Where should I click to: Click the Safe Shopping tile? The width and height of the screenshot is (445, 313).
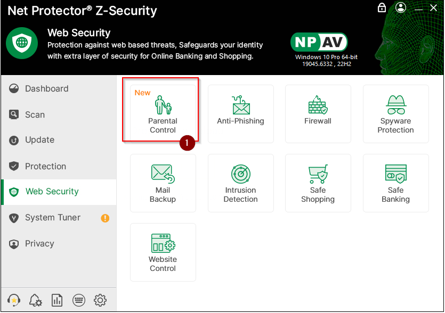point(318,183)
